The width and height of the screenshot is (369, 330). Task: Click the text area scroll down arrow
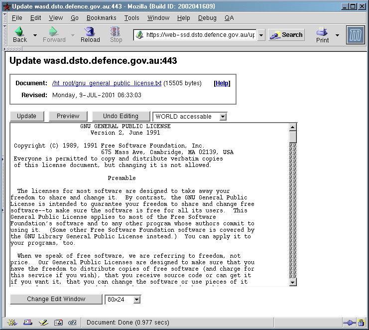click(x=292, y=282)
